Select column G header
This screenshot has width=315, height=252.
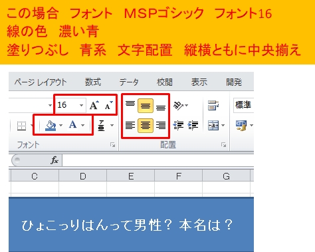[x=226, y=176]
